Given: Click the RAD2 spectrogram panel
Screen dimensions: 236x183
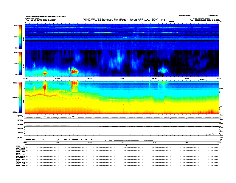Looking at the screenshot, I should pos(122,37).
